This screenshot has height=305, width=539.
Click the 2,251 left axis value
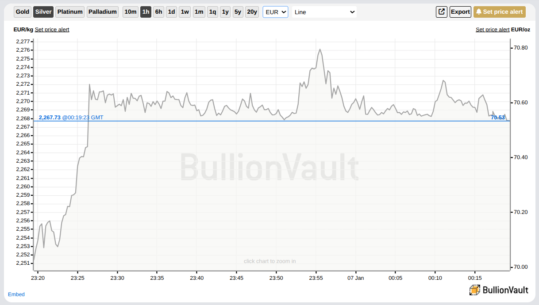[23, 263]
